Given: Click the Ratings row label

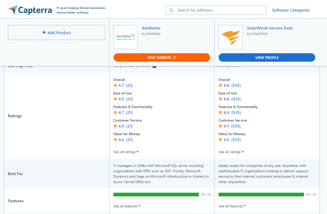Looking at the screenshot, I should [x=15, y=116].
